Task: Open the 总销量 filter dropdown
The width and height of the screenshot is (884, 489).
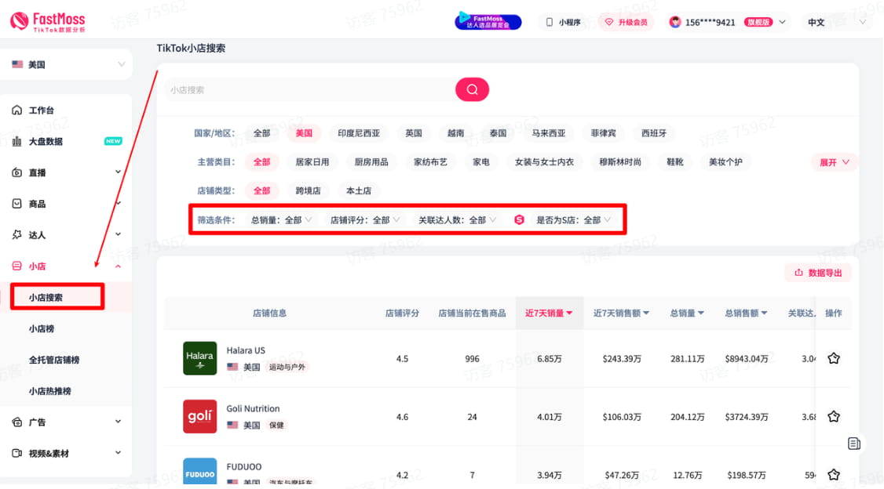Action: click(x=281, y=220)
